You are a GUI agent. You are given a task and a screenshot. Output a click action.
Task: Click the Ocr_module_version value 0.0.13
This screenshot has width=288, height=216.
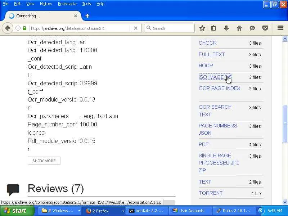click(x=87, y=100)
